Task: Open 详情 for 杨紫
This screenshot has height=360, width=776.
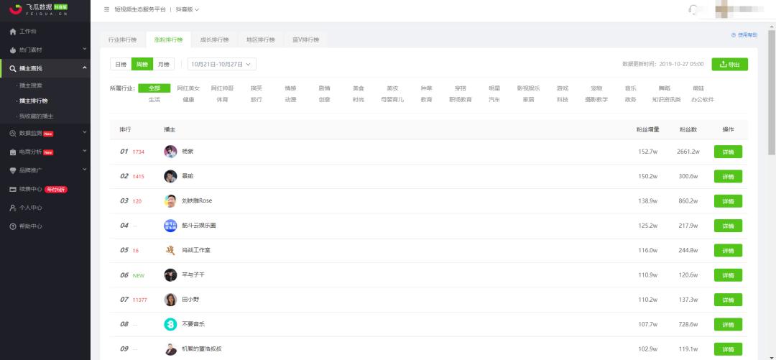Action: click(728, 152)
